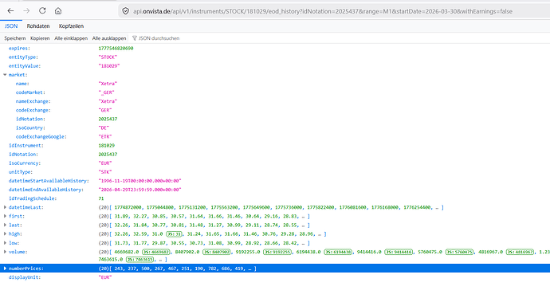This screenshot has width=550, height=298.
Task: Click the JS:6194438 badge in volume row
Action: coord(338,252)
